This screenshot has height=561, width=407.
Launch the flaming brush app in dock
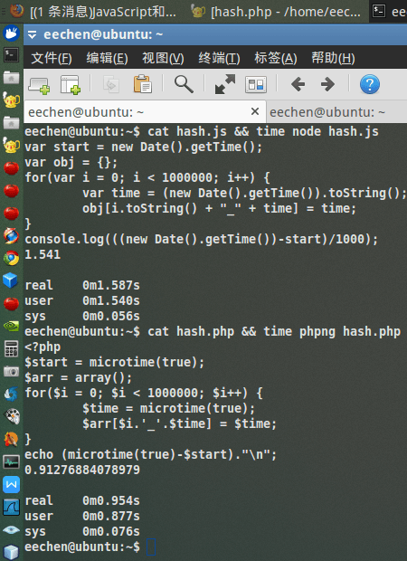pos(11,439)
